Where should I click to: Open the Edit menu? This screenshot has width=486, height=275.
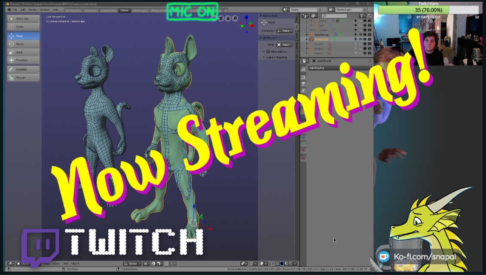click(23, 9)
